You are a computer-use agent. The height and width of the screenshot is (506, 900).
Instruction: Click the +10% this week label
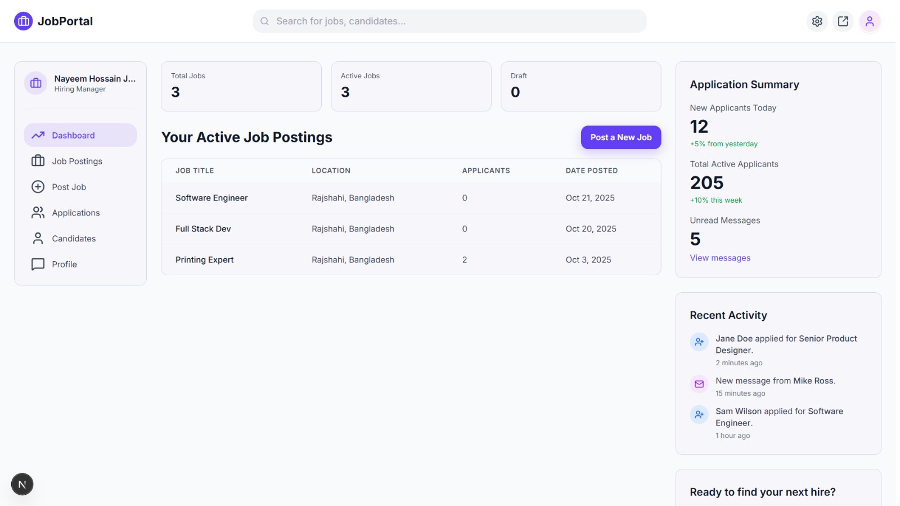716,200
